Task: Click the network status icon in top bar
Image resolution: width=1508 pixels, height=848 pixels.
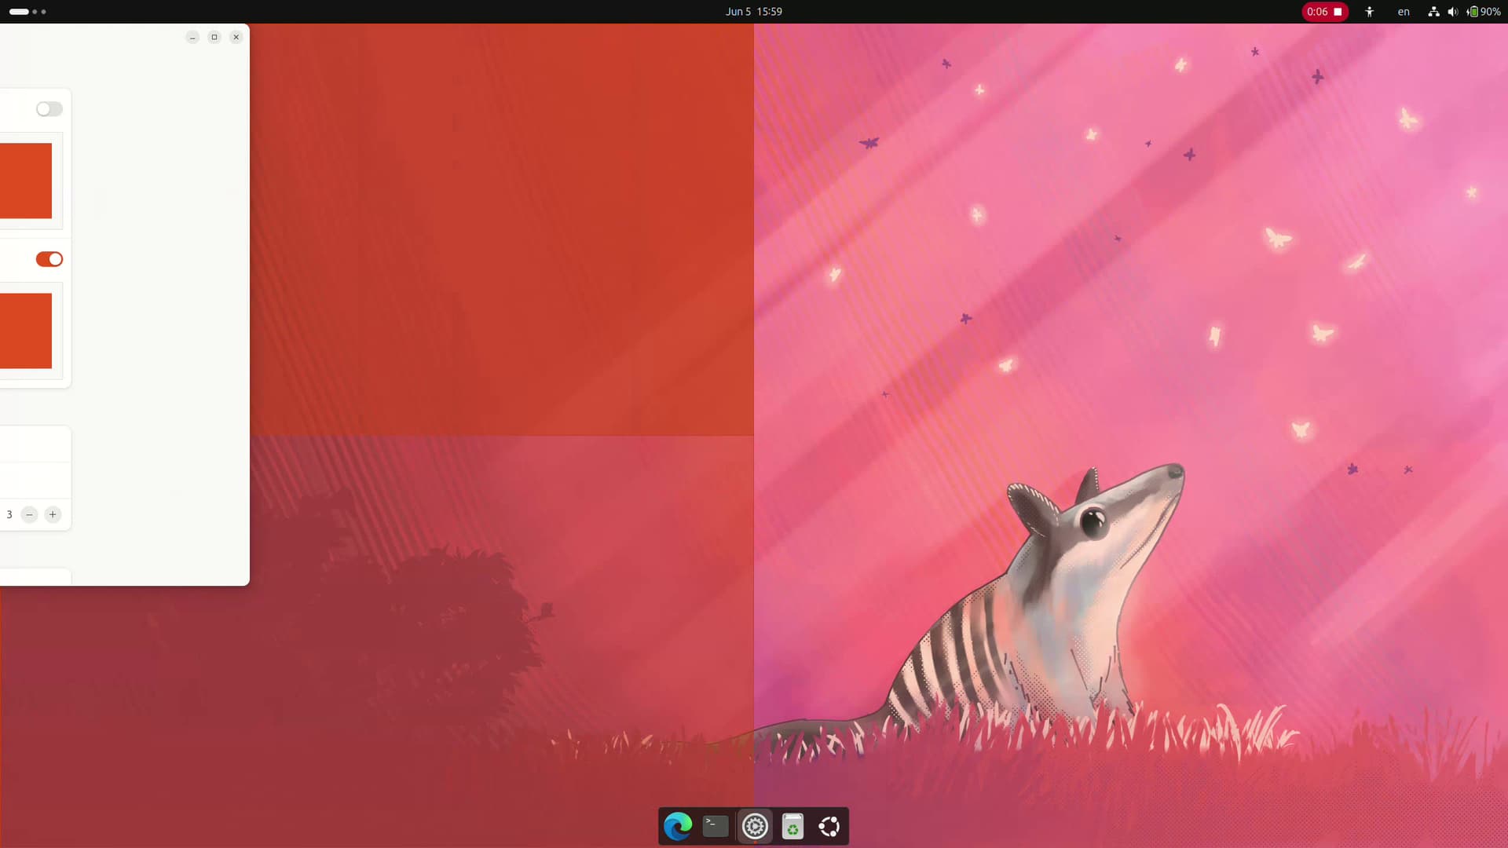Action: (x=1433, y=12)
